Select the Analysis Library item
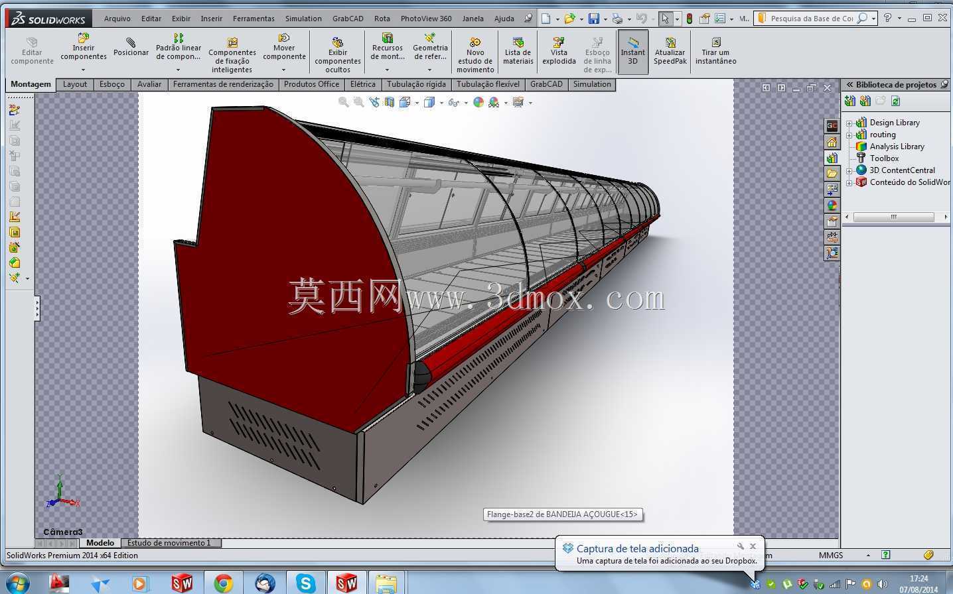The height and width of the screenshot is (594, 953). point(897,147)
